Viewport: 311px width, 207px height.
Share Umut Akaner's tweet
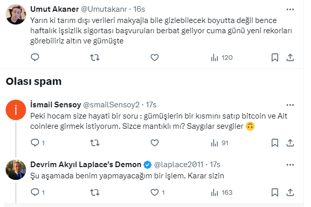coord(290,58)
